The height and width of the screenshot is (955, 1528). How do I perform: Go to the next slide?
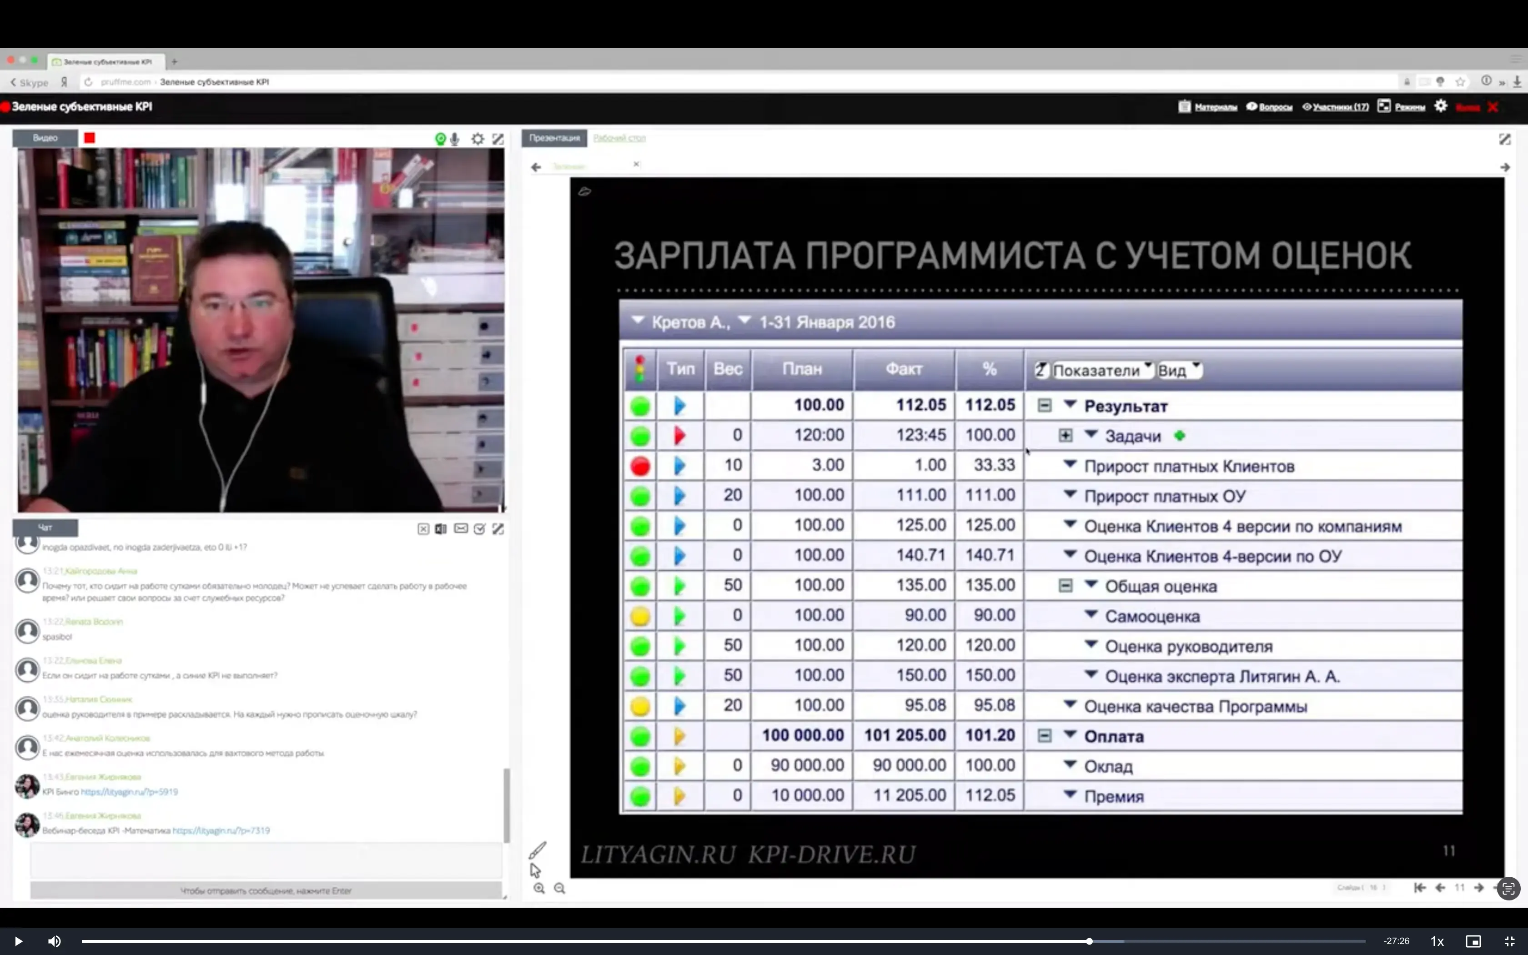click(x=1479, y=887)
